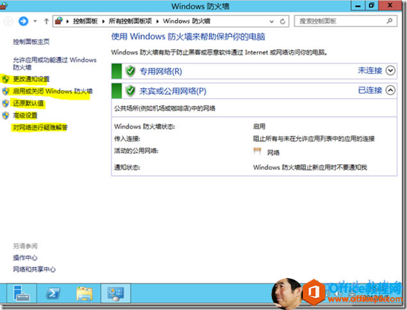Screen dimensions: 407x310
Task: Click green shield icon of 来宾或公用网络
Action: pyautogui.click(x=130, y=91)
